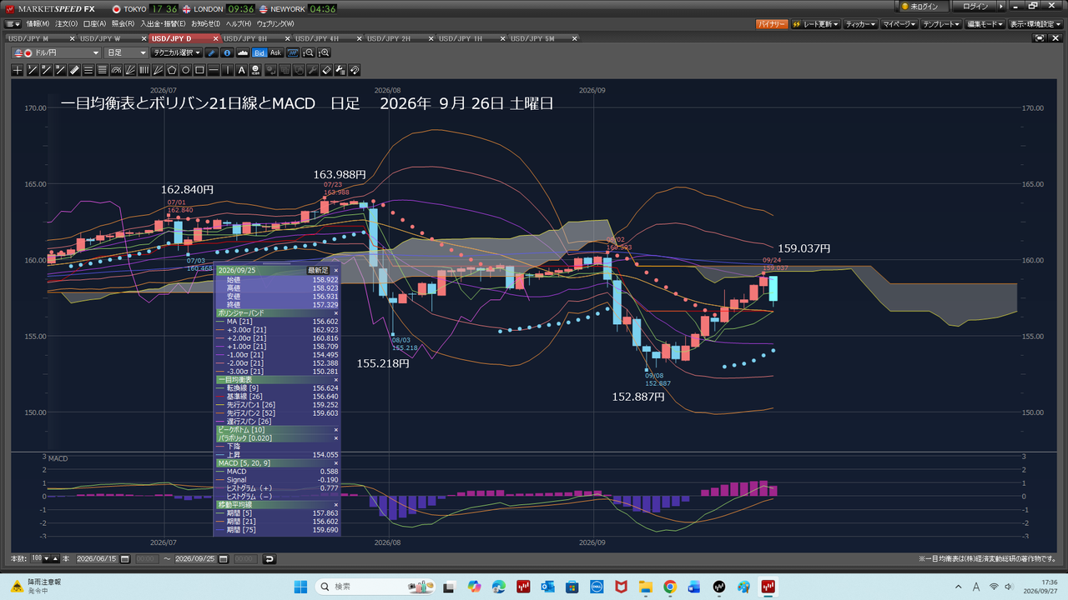This screenshot has height=600, width=1068.
Task: Close the MACD [5, 20, 9] section
Action: [336, 462]
